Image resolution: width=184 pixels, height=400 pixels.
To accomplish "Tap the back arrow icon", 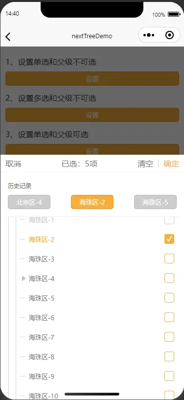I will coord(8,37).
